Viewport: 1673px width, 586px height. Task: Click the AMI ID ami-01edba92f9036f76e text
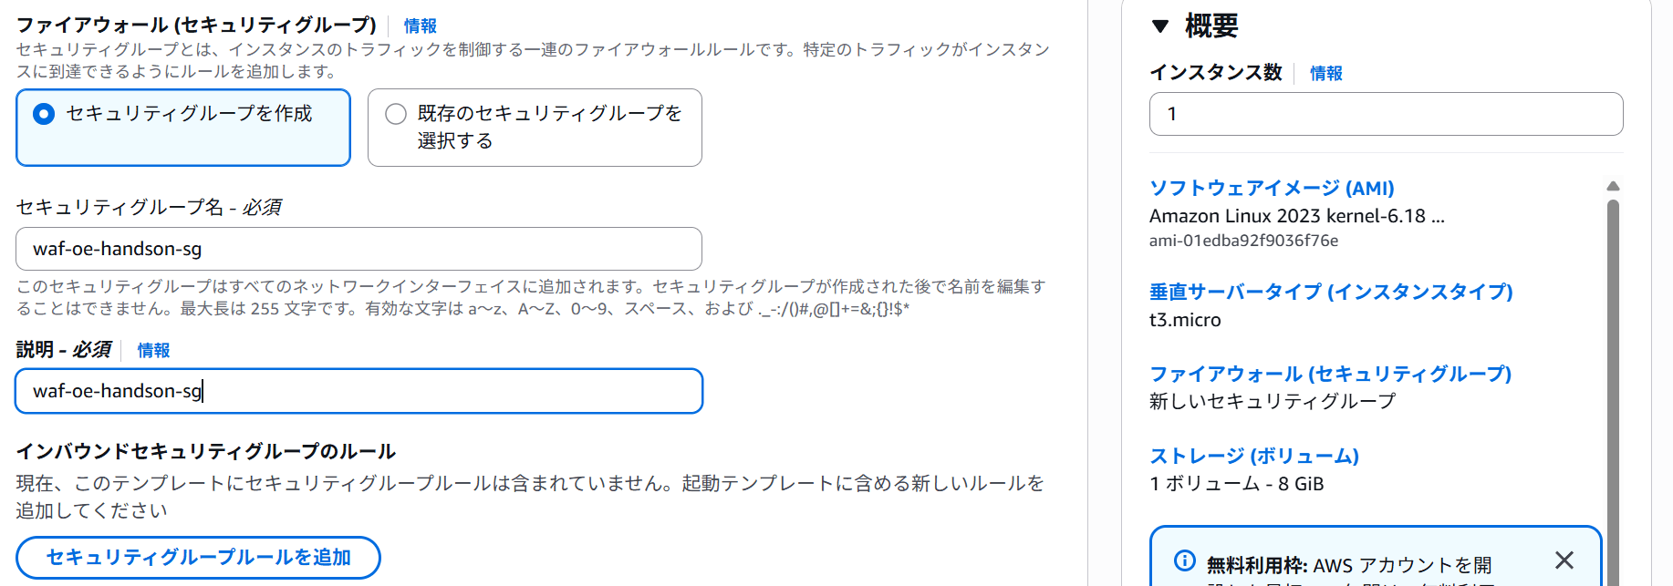(1243, 241)
